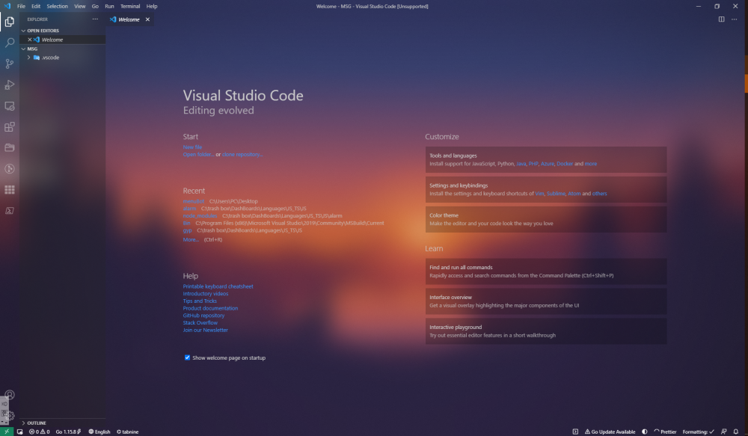
Task: Open Explorer Views and More Actions menu
Action: [95, 19]
